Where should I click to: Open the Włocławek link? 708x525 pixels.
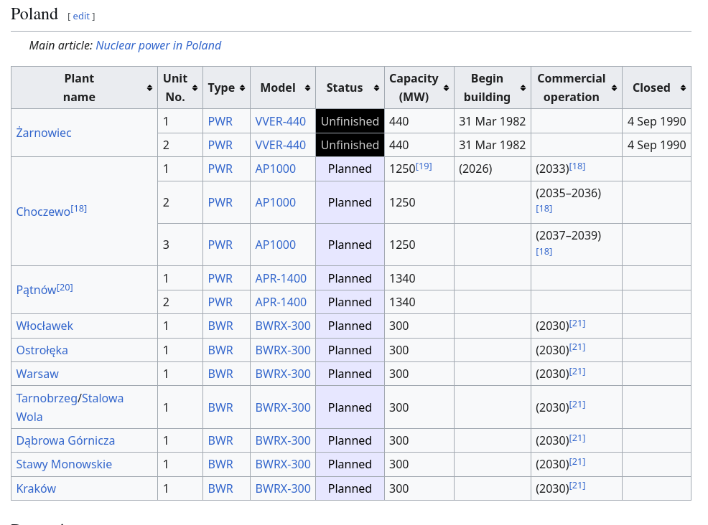coord(45,326)
